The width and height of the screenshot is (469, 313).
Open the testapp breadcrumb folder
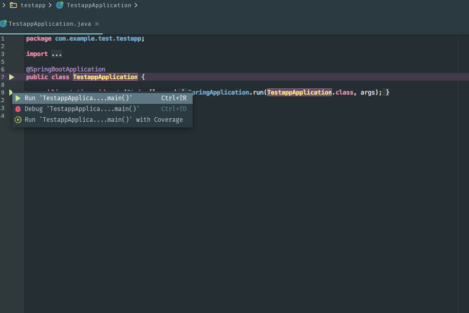(33, 5)
